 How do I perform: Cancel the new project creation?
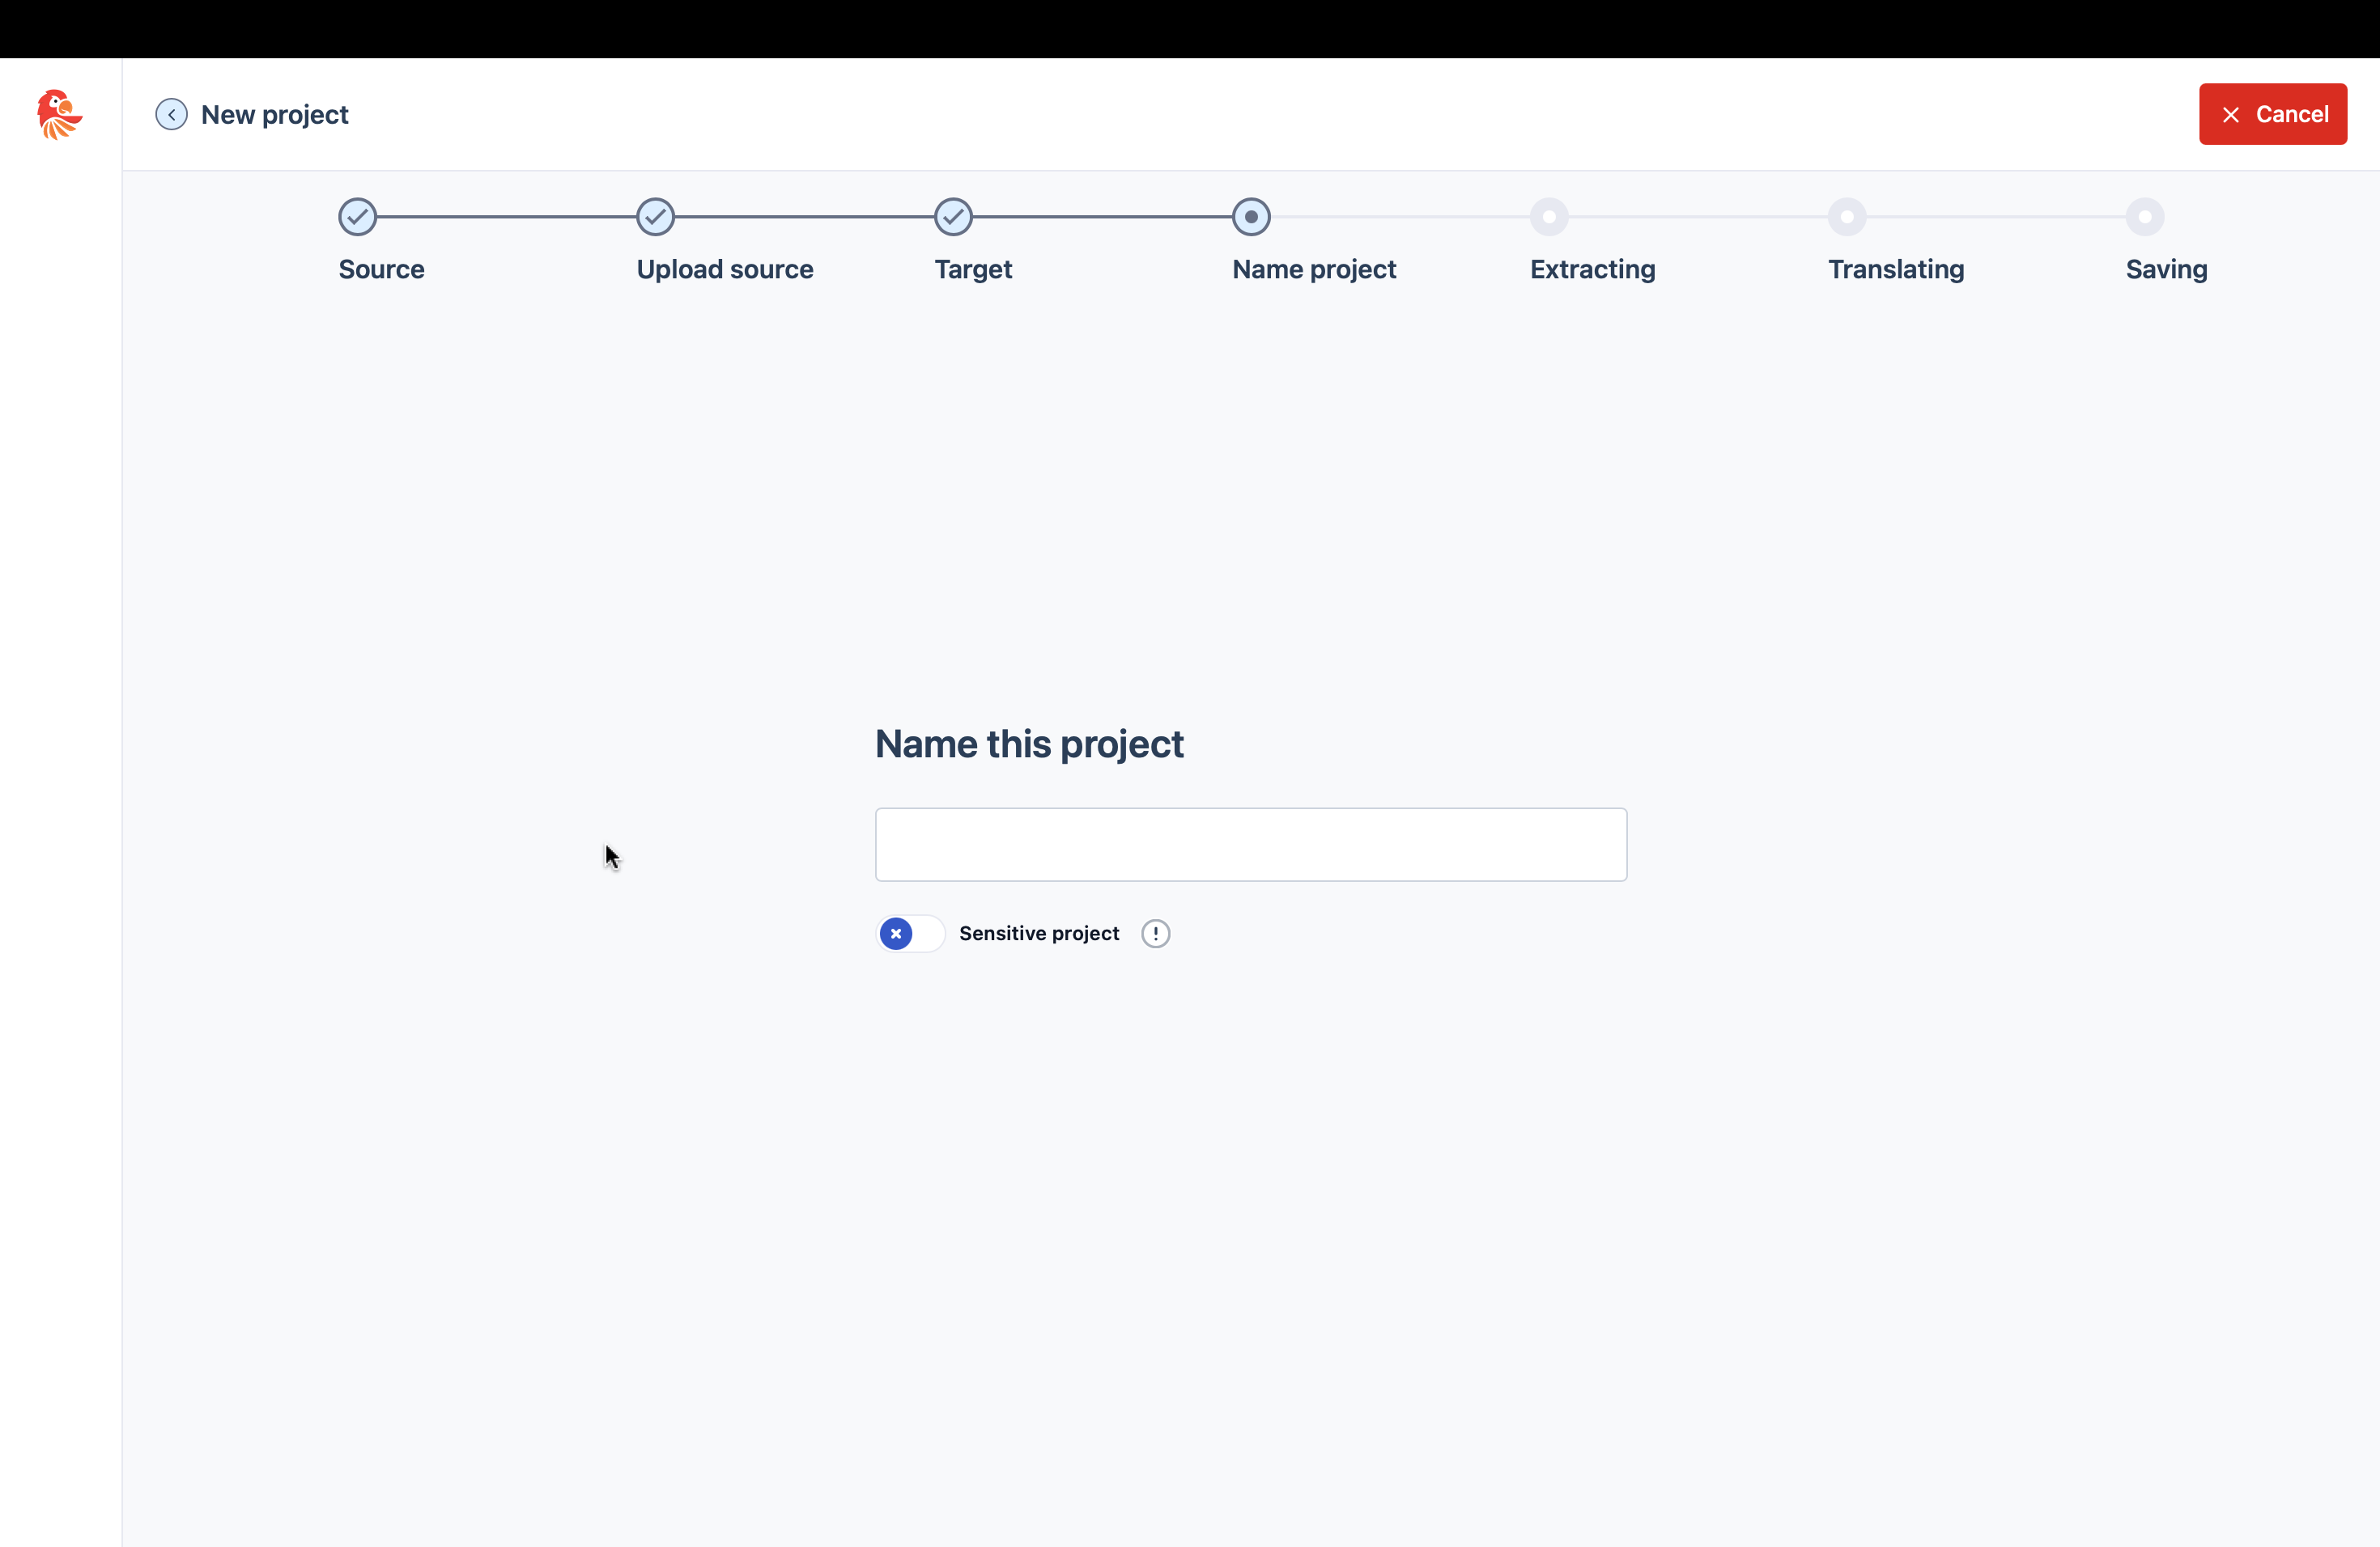(x=2272, y=114)
